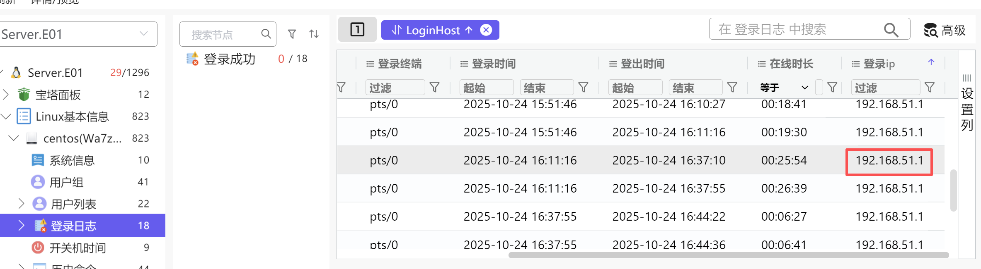
Task: Remove the LoginHost sort chip
Action: click(x=486, y=30)
